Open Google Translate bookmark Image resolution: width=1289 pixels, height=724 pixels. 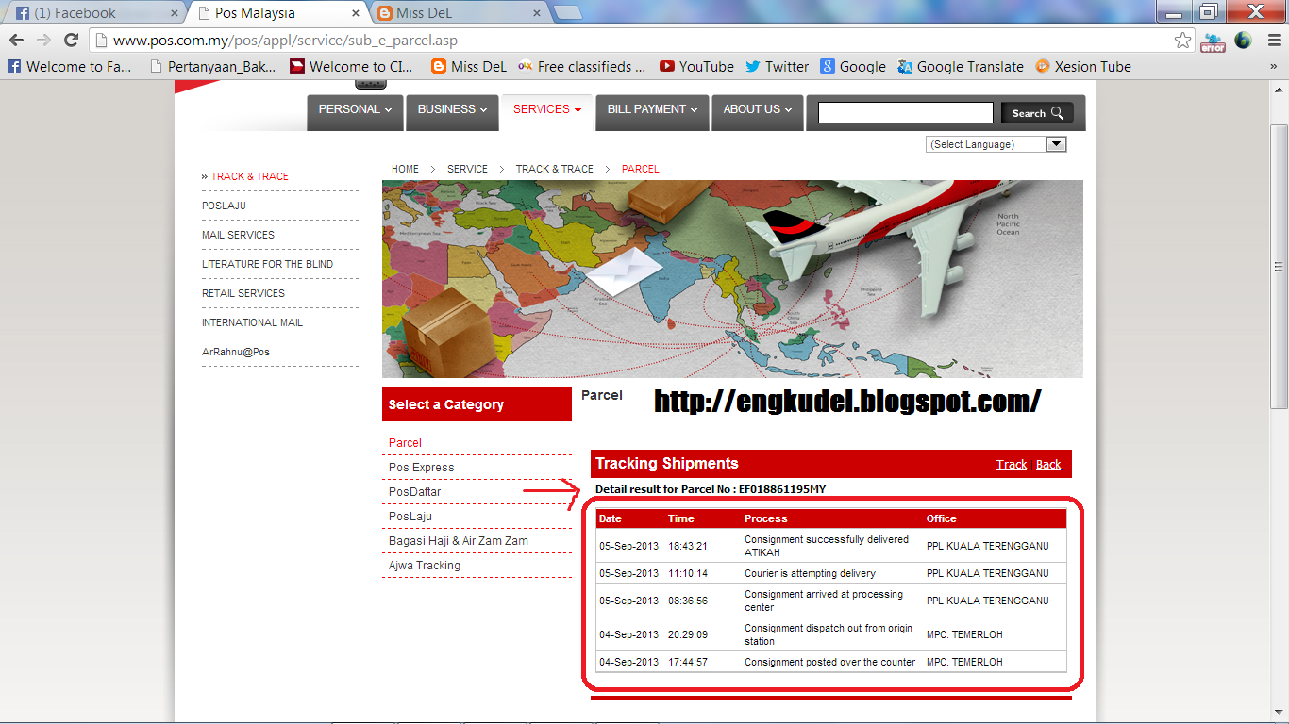(961, 66)
